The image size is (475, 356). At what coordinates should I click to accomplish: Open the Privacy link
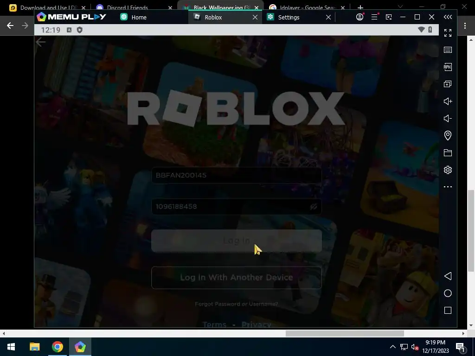tap(256, 324)
